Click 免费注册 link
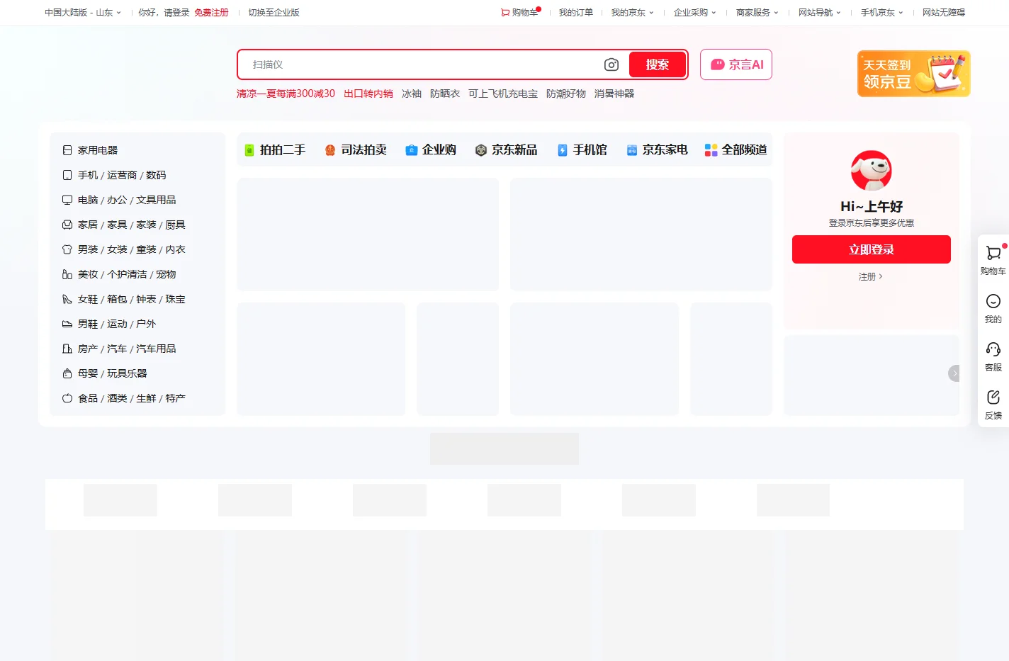 [211, 13]
